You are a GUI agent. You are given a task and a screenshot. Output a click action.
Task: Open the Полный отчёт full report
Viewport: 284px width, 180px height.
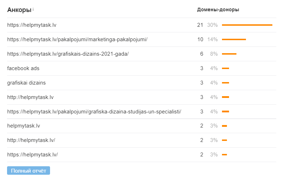29,171
